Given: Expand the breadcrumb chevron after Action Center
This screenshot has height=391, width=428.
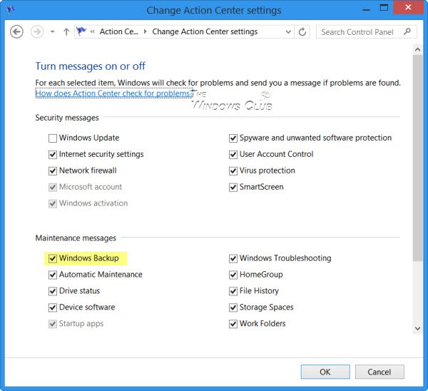Looking at the screenshot, I should (146, 32).
